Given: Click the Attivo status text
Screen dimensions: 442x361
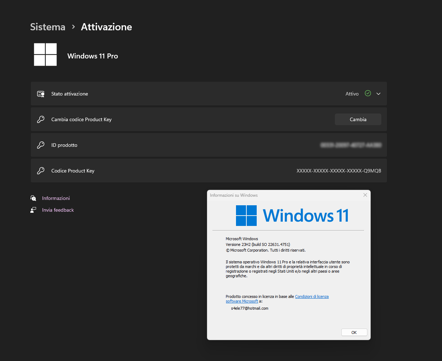Looking at the screenshot, I should click(x=352, y=94).
